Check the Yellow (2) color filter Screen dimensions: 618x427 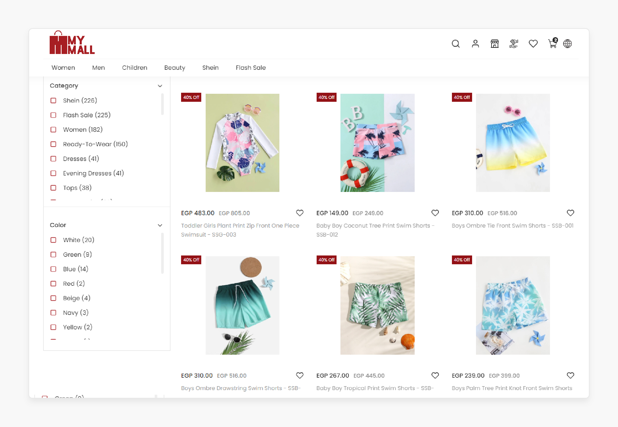(x=53, y=327)
